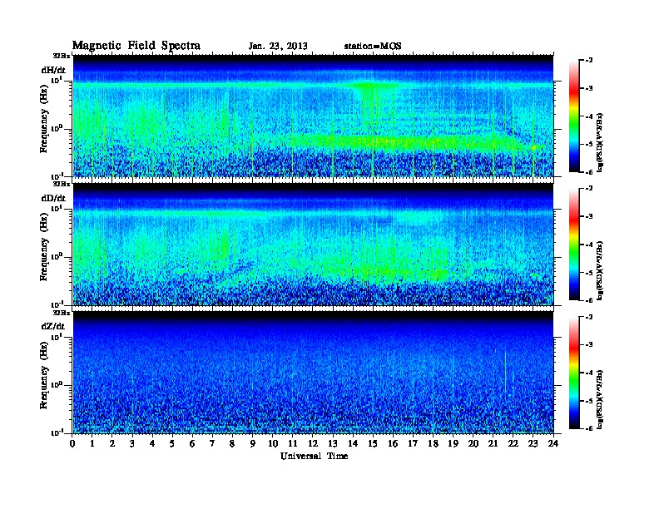This screenshot has width=659, height=509.
Task: Click the "-3" tick on dZ/dt colorbar
Action: (x=590, y=345)
